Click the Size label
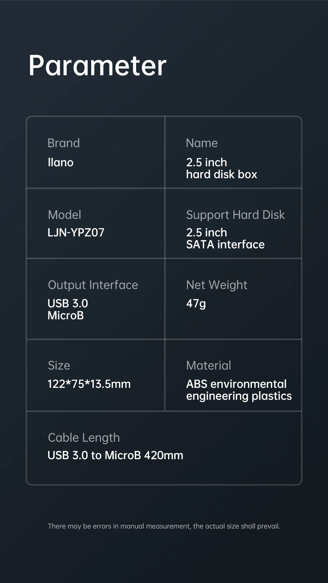This screenshot has height=583, width=328. point(59,365)
